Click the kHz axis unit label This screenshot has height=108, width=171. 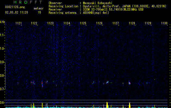coord(2,22)
